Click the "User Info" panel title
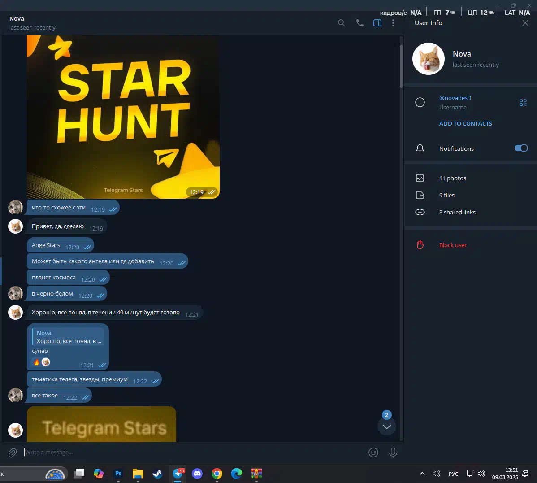Screen dimensions: 537x483 pyautogui.click(x=429, y=23)
